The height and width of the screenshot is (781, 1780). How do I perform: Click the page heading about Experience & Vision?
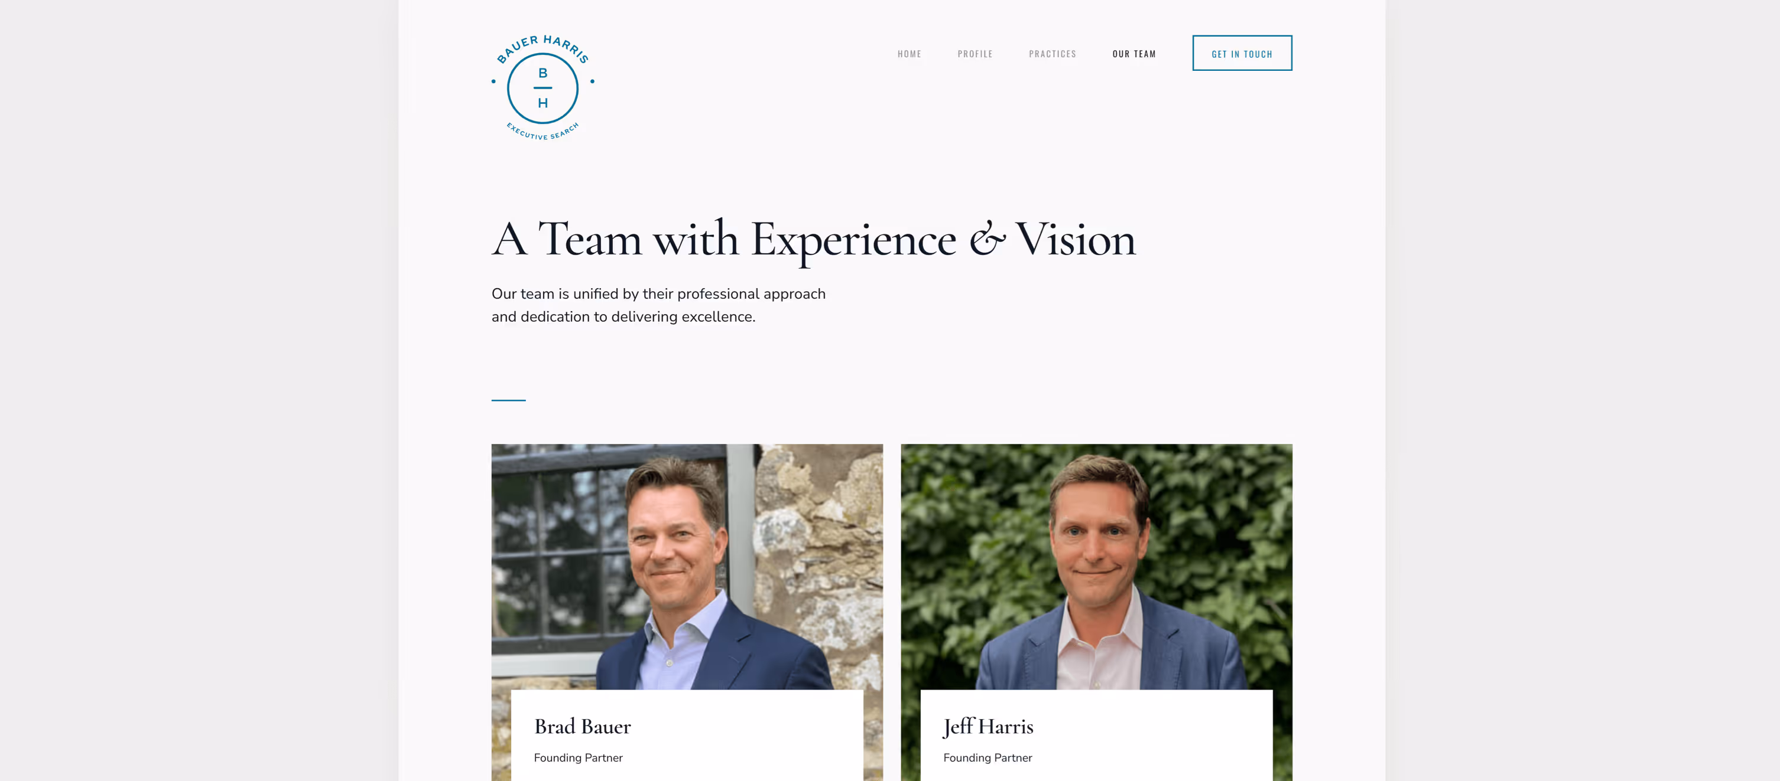813,240
